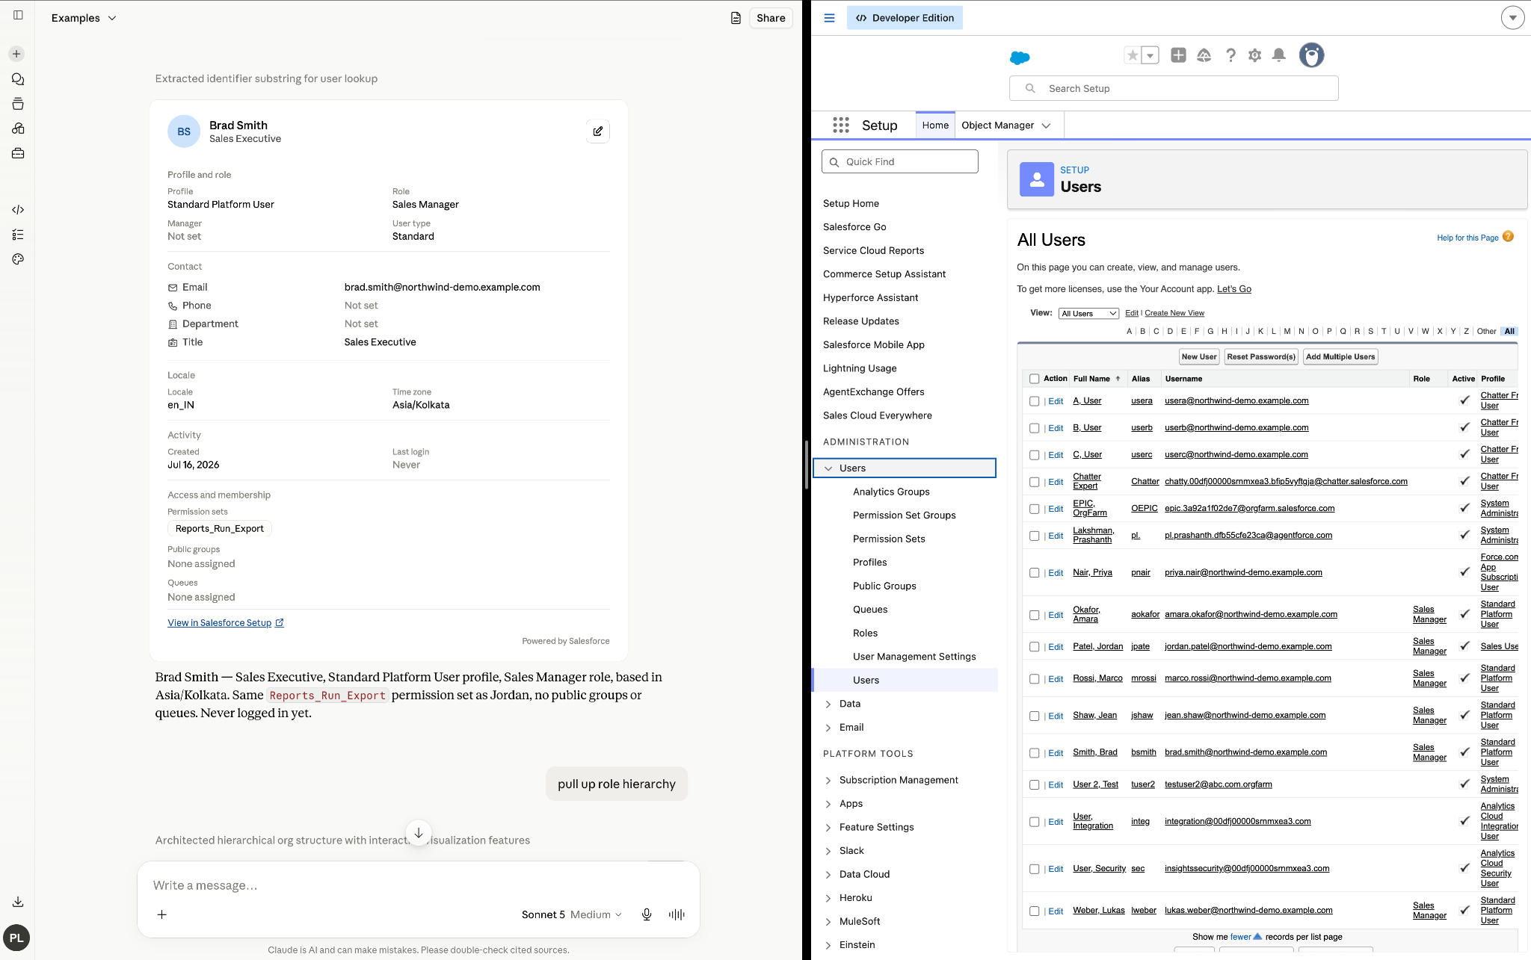Image resolution: width=1531 pixels, height=960 pixels.
Task: Filter users by letter S
Action: pos(1370,331)
